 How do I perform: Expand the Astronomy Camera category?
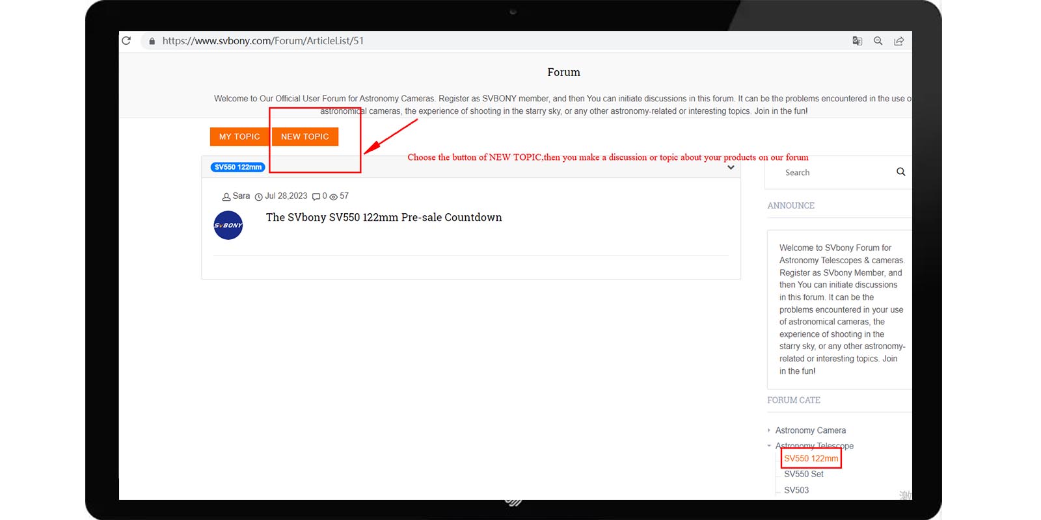(x=810, y=430)
